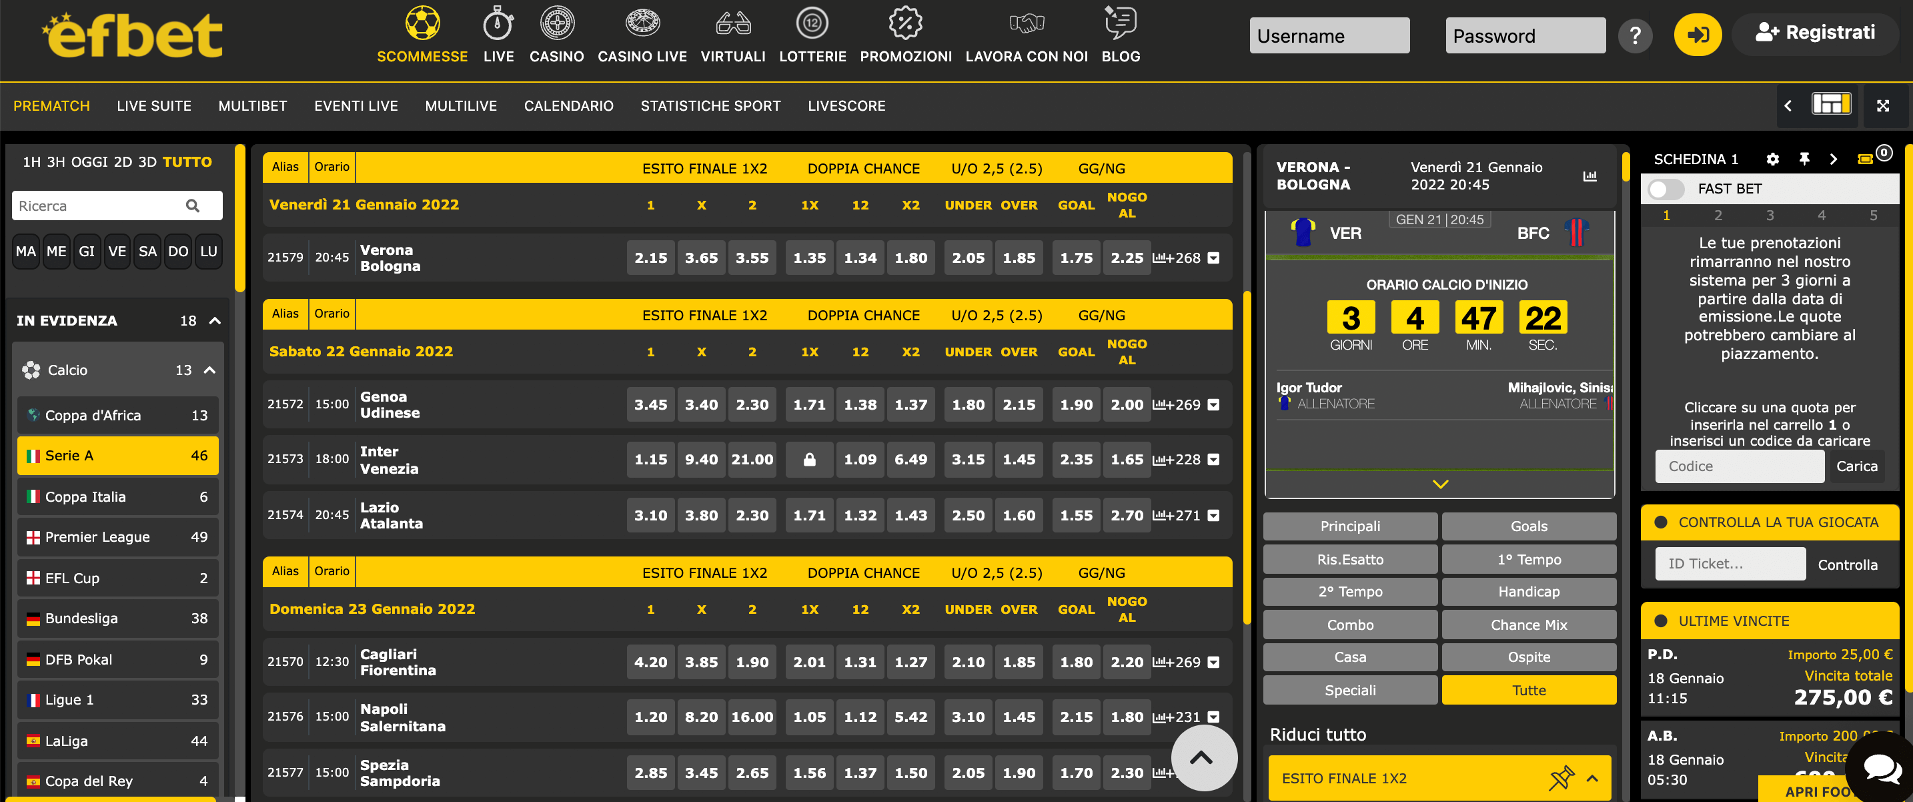Image resolution: width=1913 pixels, height=802 pixels.
Task: Focus the ID Ticket input field
Action: [x=1730, y=564]
